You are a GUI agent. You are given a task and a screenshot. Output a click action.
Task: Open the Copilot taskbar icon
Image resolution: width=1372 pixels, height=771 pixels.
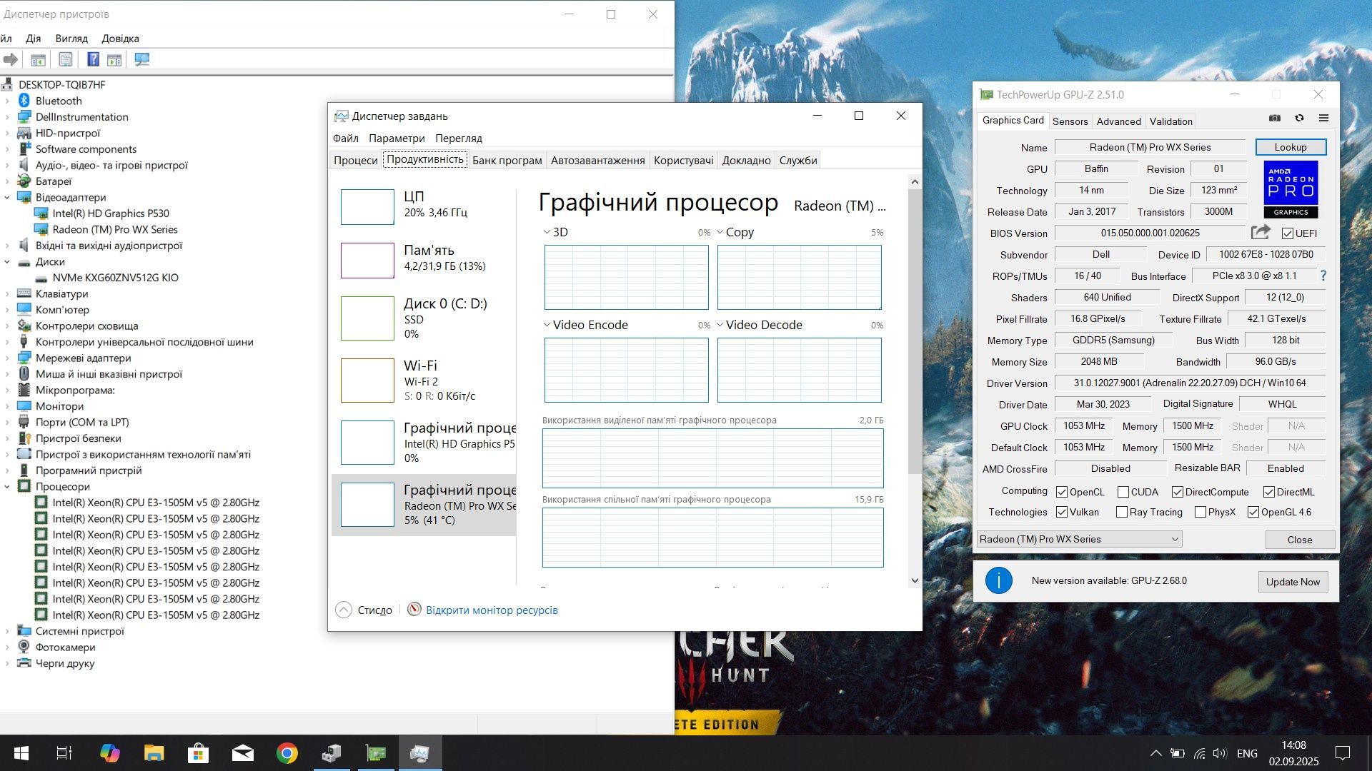coord(109,753)
